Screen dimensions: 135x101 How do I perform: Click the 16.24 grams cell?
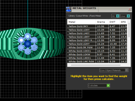tap(102, 44)
